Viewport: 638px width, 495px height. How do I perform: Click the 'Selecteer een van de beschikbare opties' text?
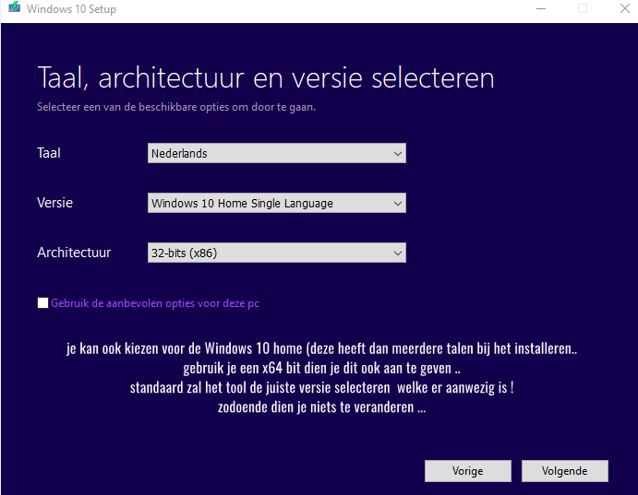176,107
